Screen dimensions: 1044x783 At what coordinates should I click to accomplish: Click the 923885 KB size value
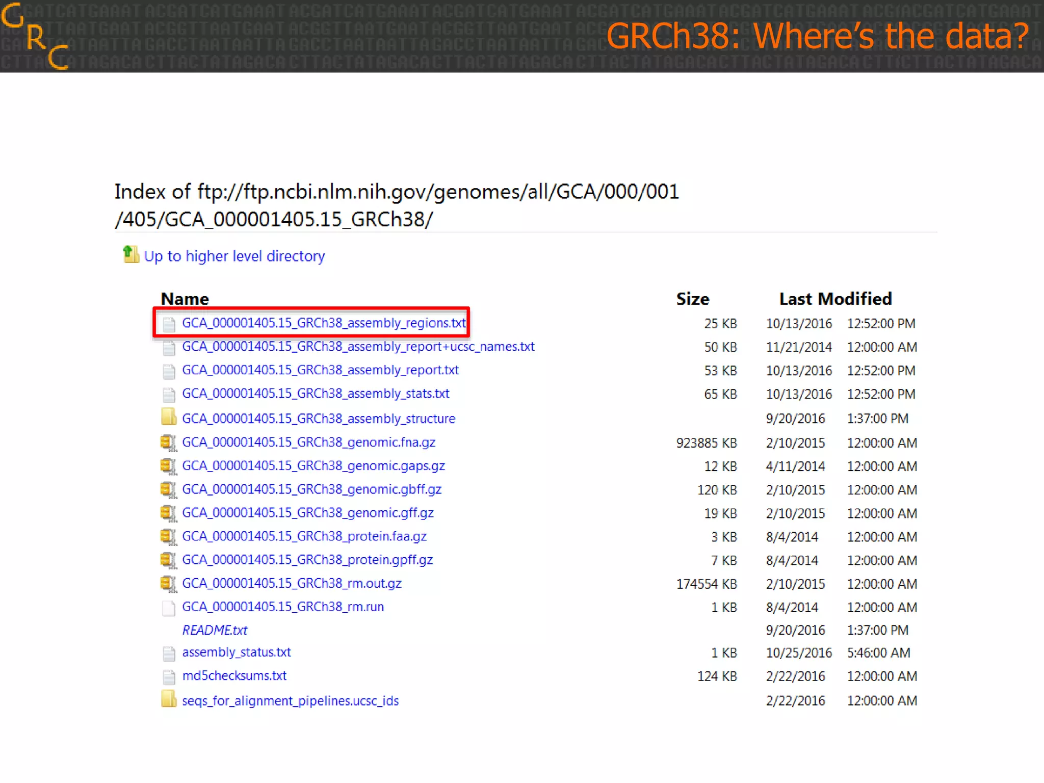pyautogui.click(x=707, y=443)
